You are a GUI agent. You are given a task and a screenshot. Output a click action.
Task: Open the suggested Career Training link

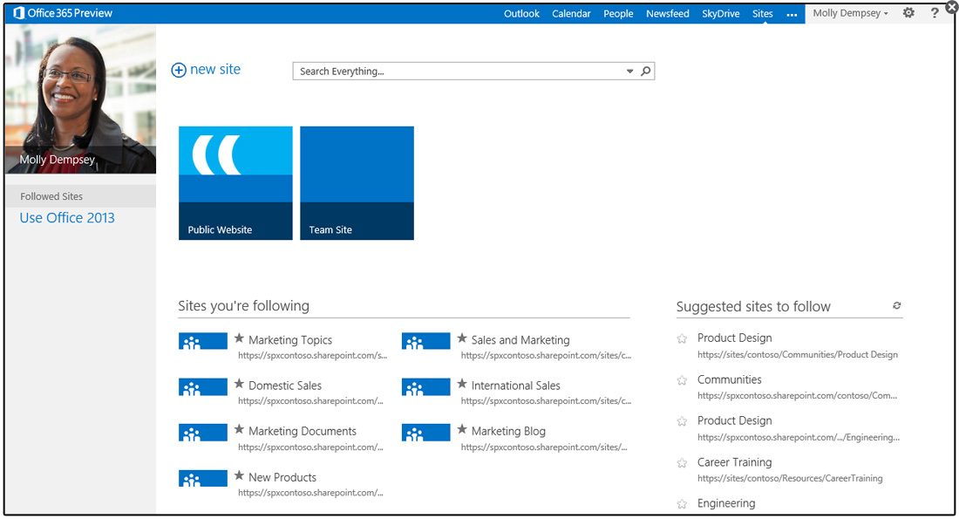tap(735, 462)
